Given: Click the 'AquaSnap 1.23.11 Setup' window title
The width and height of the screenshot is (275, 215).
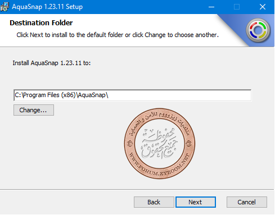Looking at the screenshot, I should coord(47,7).
